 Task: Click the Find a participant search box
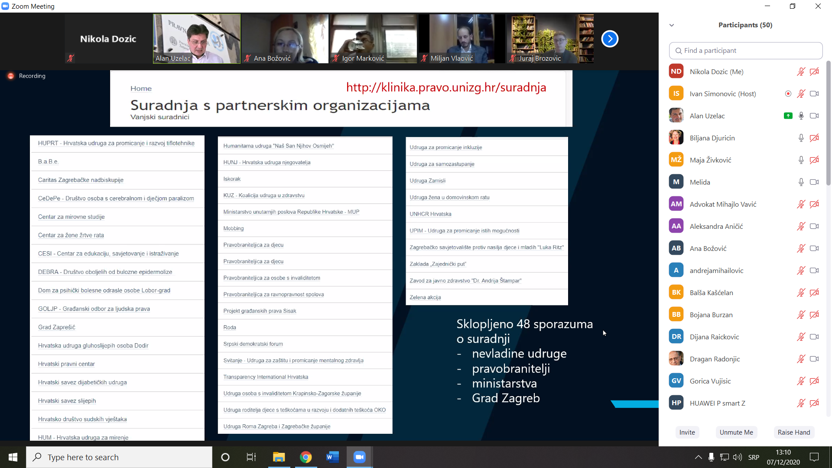tap(746, 51)
